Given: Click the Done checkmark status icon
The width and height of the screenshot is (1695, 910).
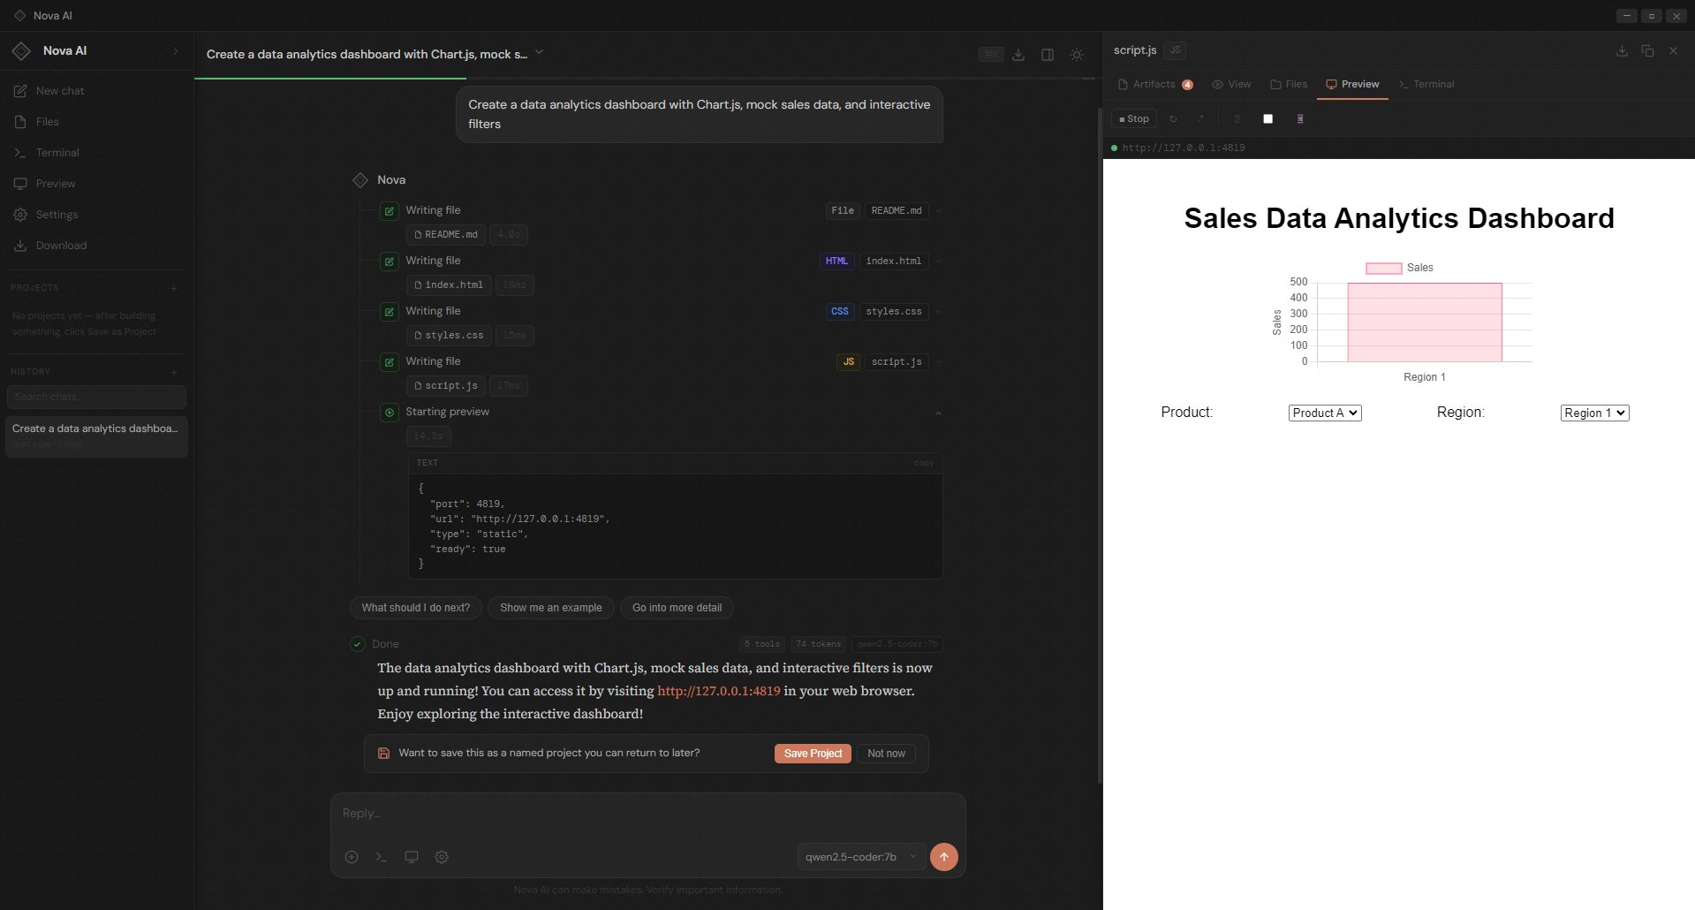Looking at the screenshot, I should tap(358, 644).
